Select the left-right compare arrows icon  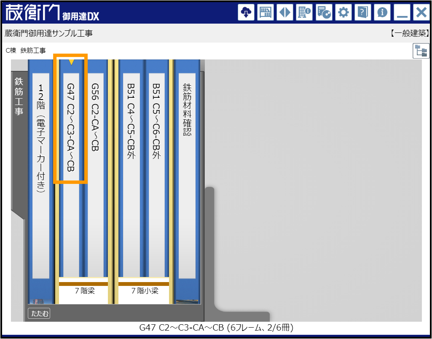tap(284, 12)
